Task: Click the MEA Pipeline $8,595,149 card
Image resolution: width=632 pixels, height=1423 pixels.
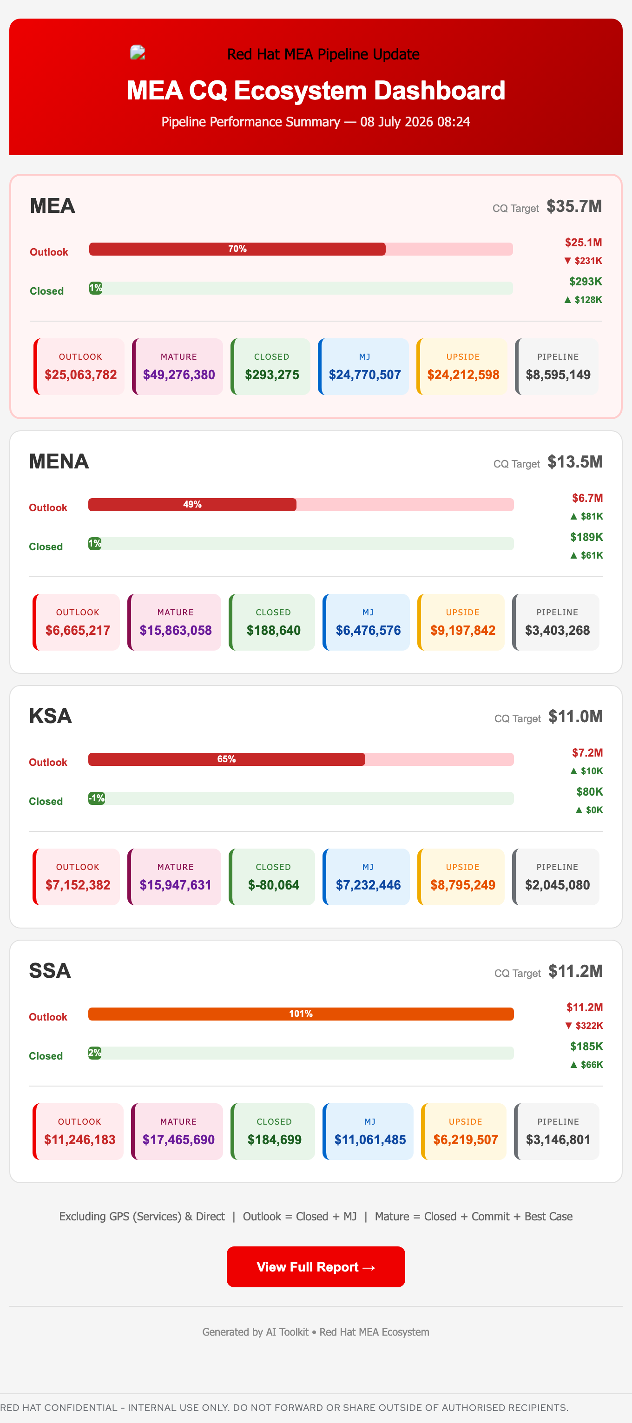Action: pos(557,367)
